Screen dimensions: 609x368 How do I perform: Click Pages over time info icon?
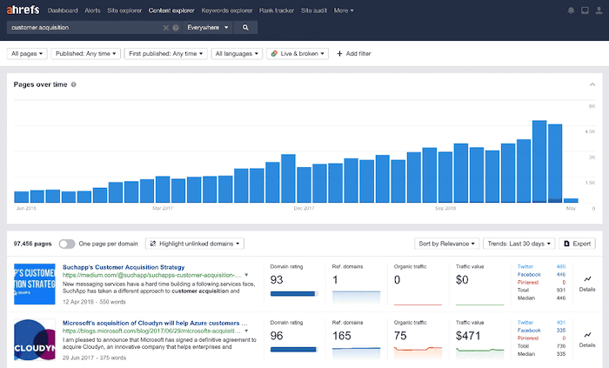(74, 84)
